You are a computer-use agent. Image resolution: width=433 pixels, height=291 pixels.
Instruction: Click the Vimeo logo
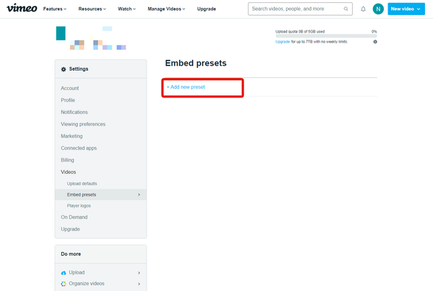coord(22,8)
